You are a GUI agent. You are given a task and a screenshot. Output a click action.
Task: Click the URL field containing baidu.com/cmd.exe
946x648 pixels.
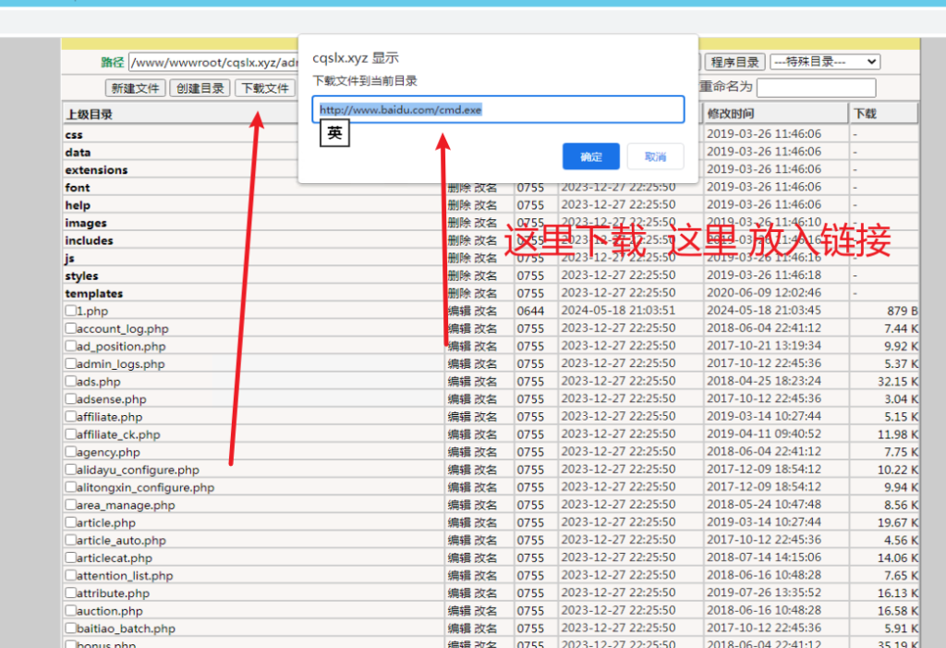[497, 109]
